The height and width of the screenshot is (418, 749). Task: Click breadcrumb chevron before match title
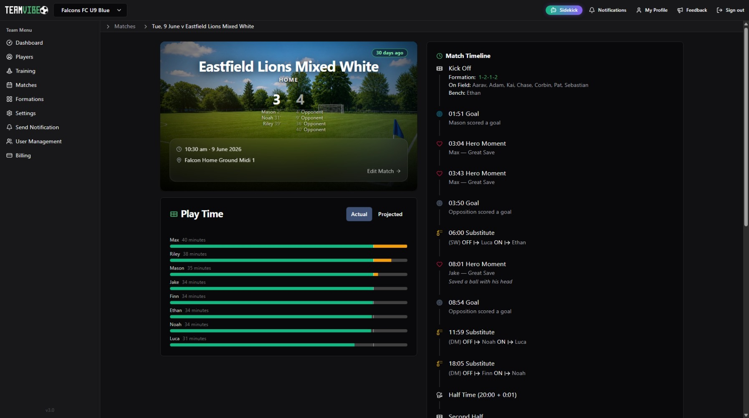tap(146, 26)
